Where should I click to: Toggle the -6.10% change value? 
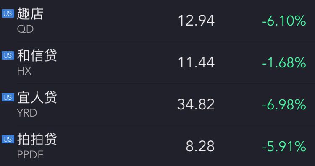(284, 21)
